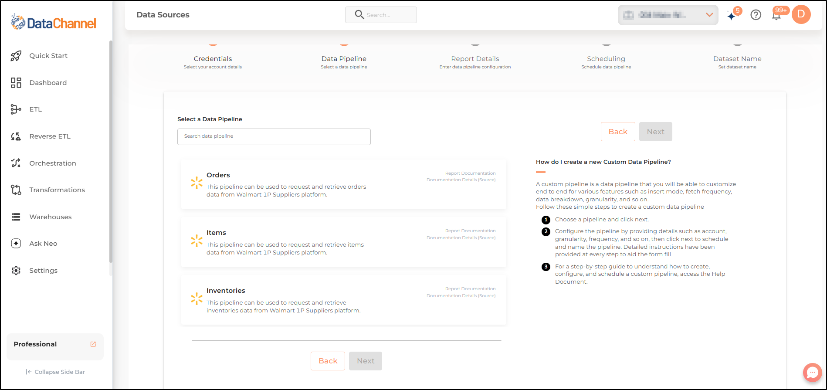Click the header Search box
This screenshot has width=827, height=390.
point(381,15)
